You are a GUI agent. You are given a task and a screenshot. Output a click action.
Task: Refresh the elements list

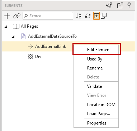(x=88, y=16)
